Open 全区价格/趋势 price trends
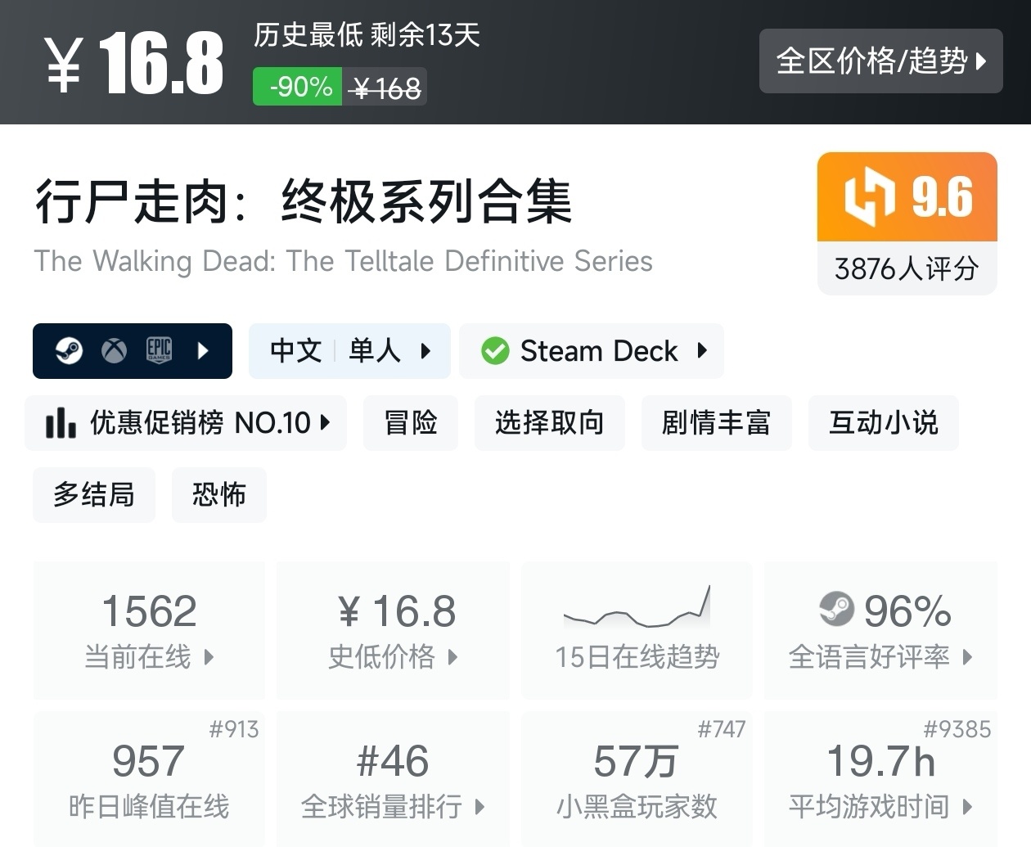This screenshot has height=847, width=1031. pos(880,61)
